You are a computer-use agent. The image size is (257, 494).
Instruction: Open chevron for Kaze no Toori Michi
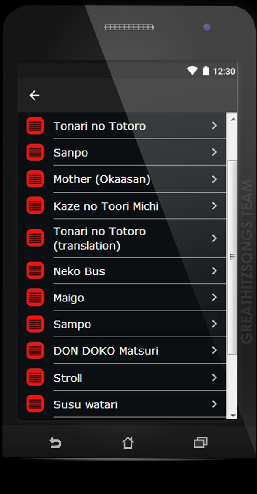click(215, 206)
